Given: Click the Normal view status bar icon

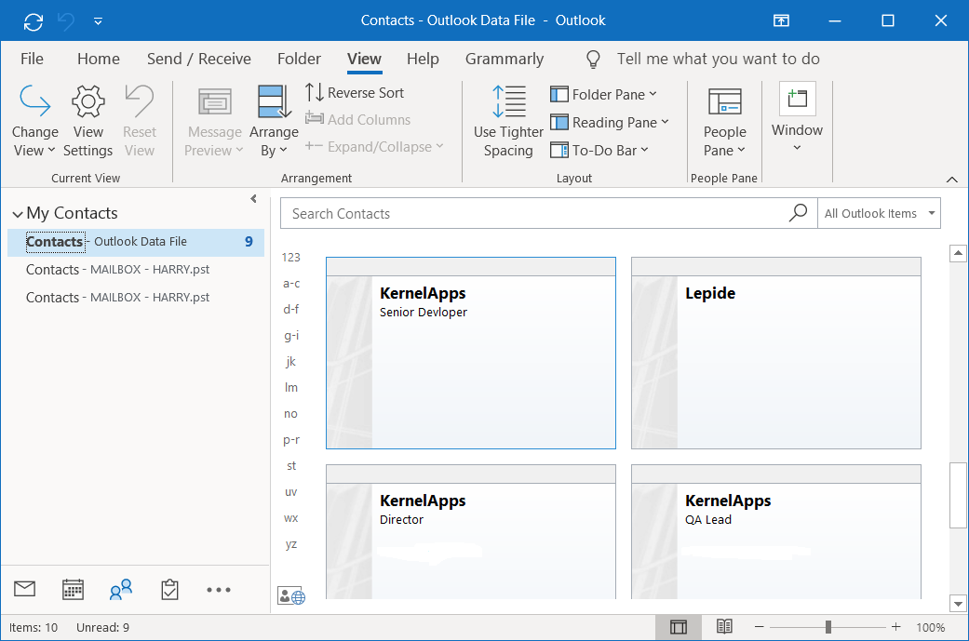Looking at the screenshot, I should click(x=678, y=627).
